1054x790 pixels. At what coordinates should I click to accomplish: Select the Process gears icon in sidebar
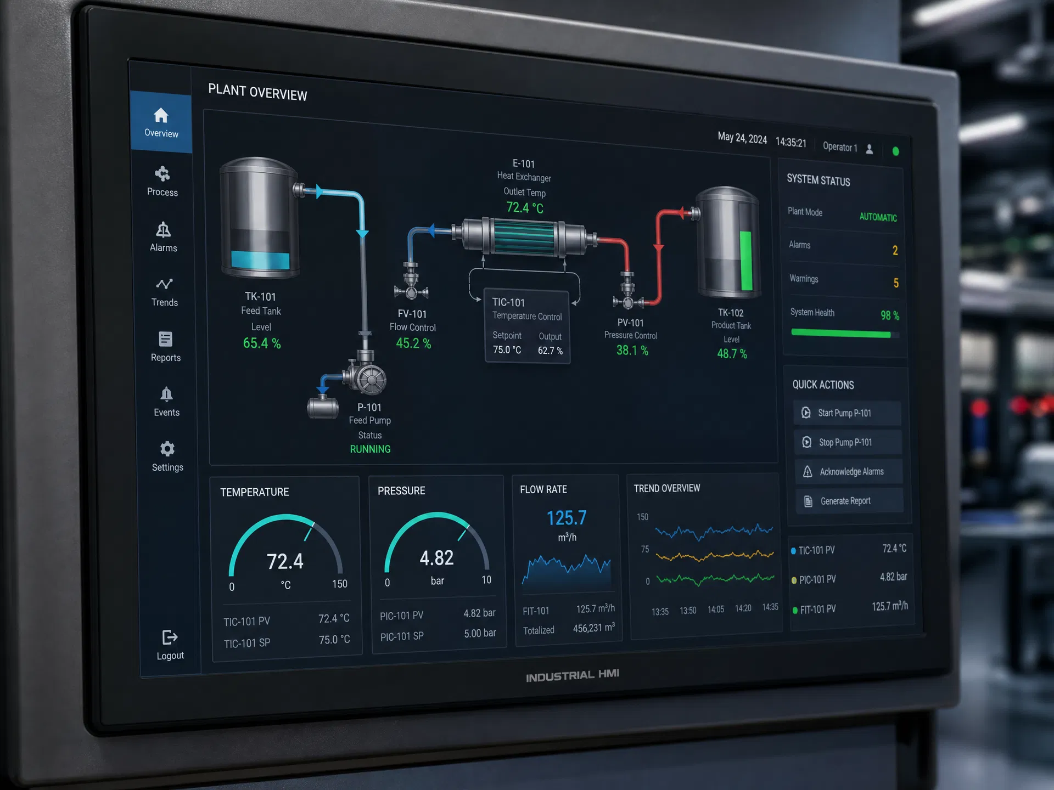162,174
